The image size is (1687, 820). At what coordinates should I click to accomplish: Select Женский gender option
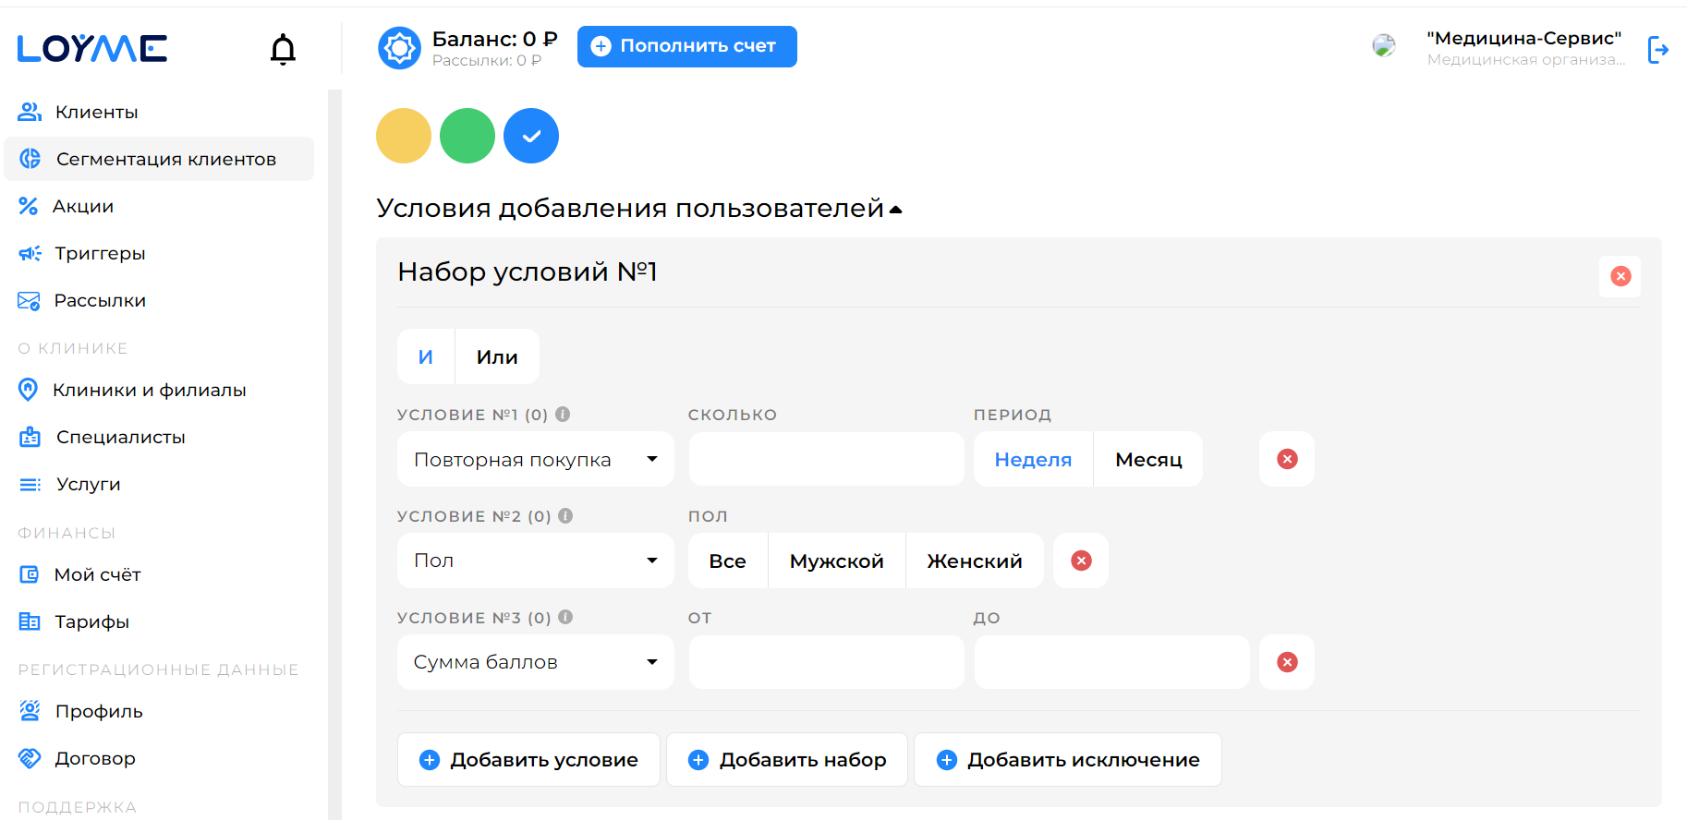click(975, 561)
